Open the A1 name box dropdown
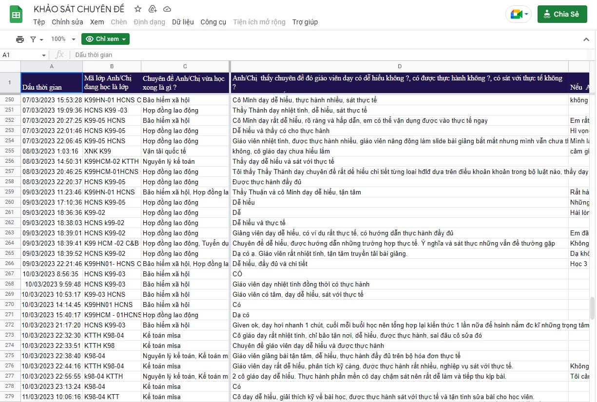 coord(44,55)
